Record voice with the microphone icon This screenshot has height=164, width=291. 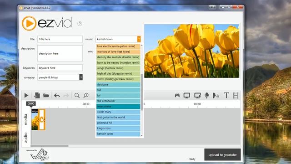(206, 96)
